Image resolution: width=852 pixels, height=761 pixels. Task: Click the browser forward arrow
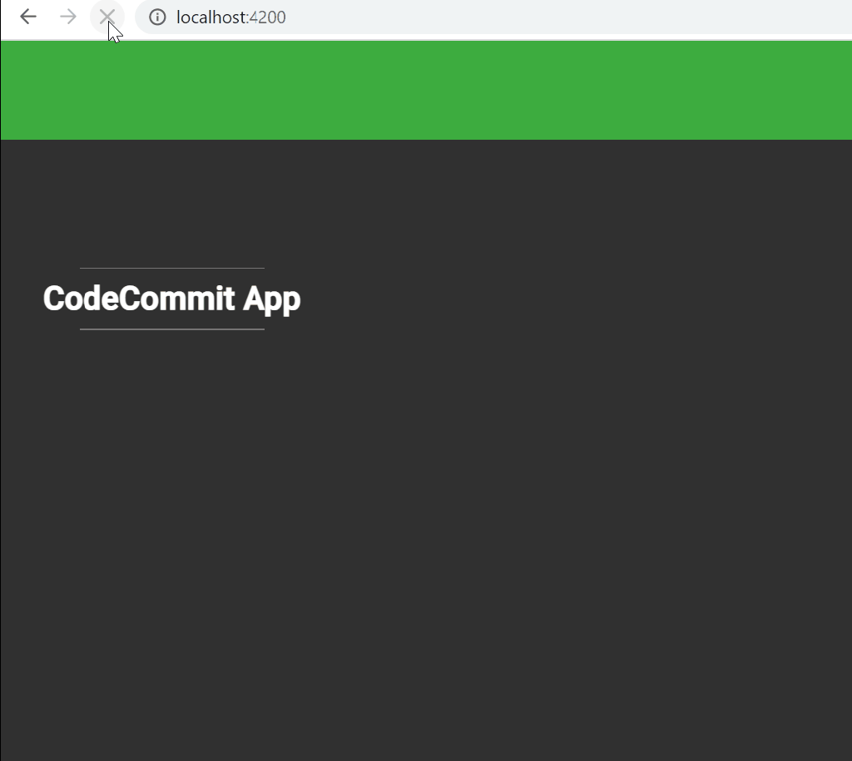pyautogui.click(x=68, y=17)
